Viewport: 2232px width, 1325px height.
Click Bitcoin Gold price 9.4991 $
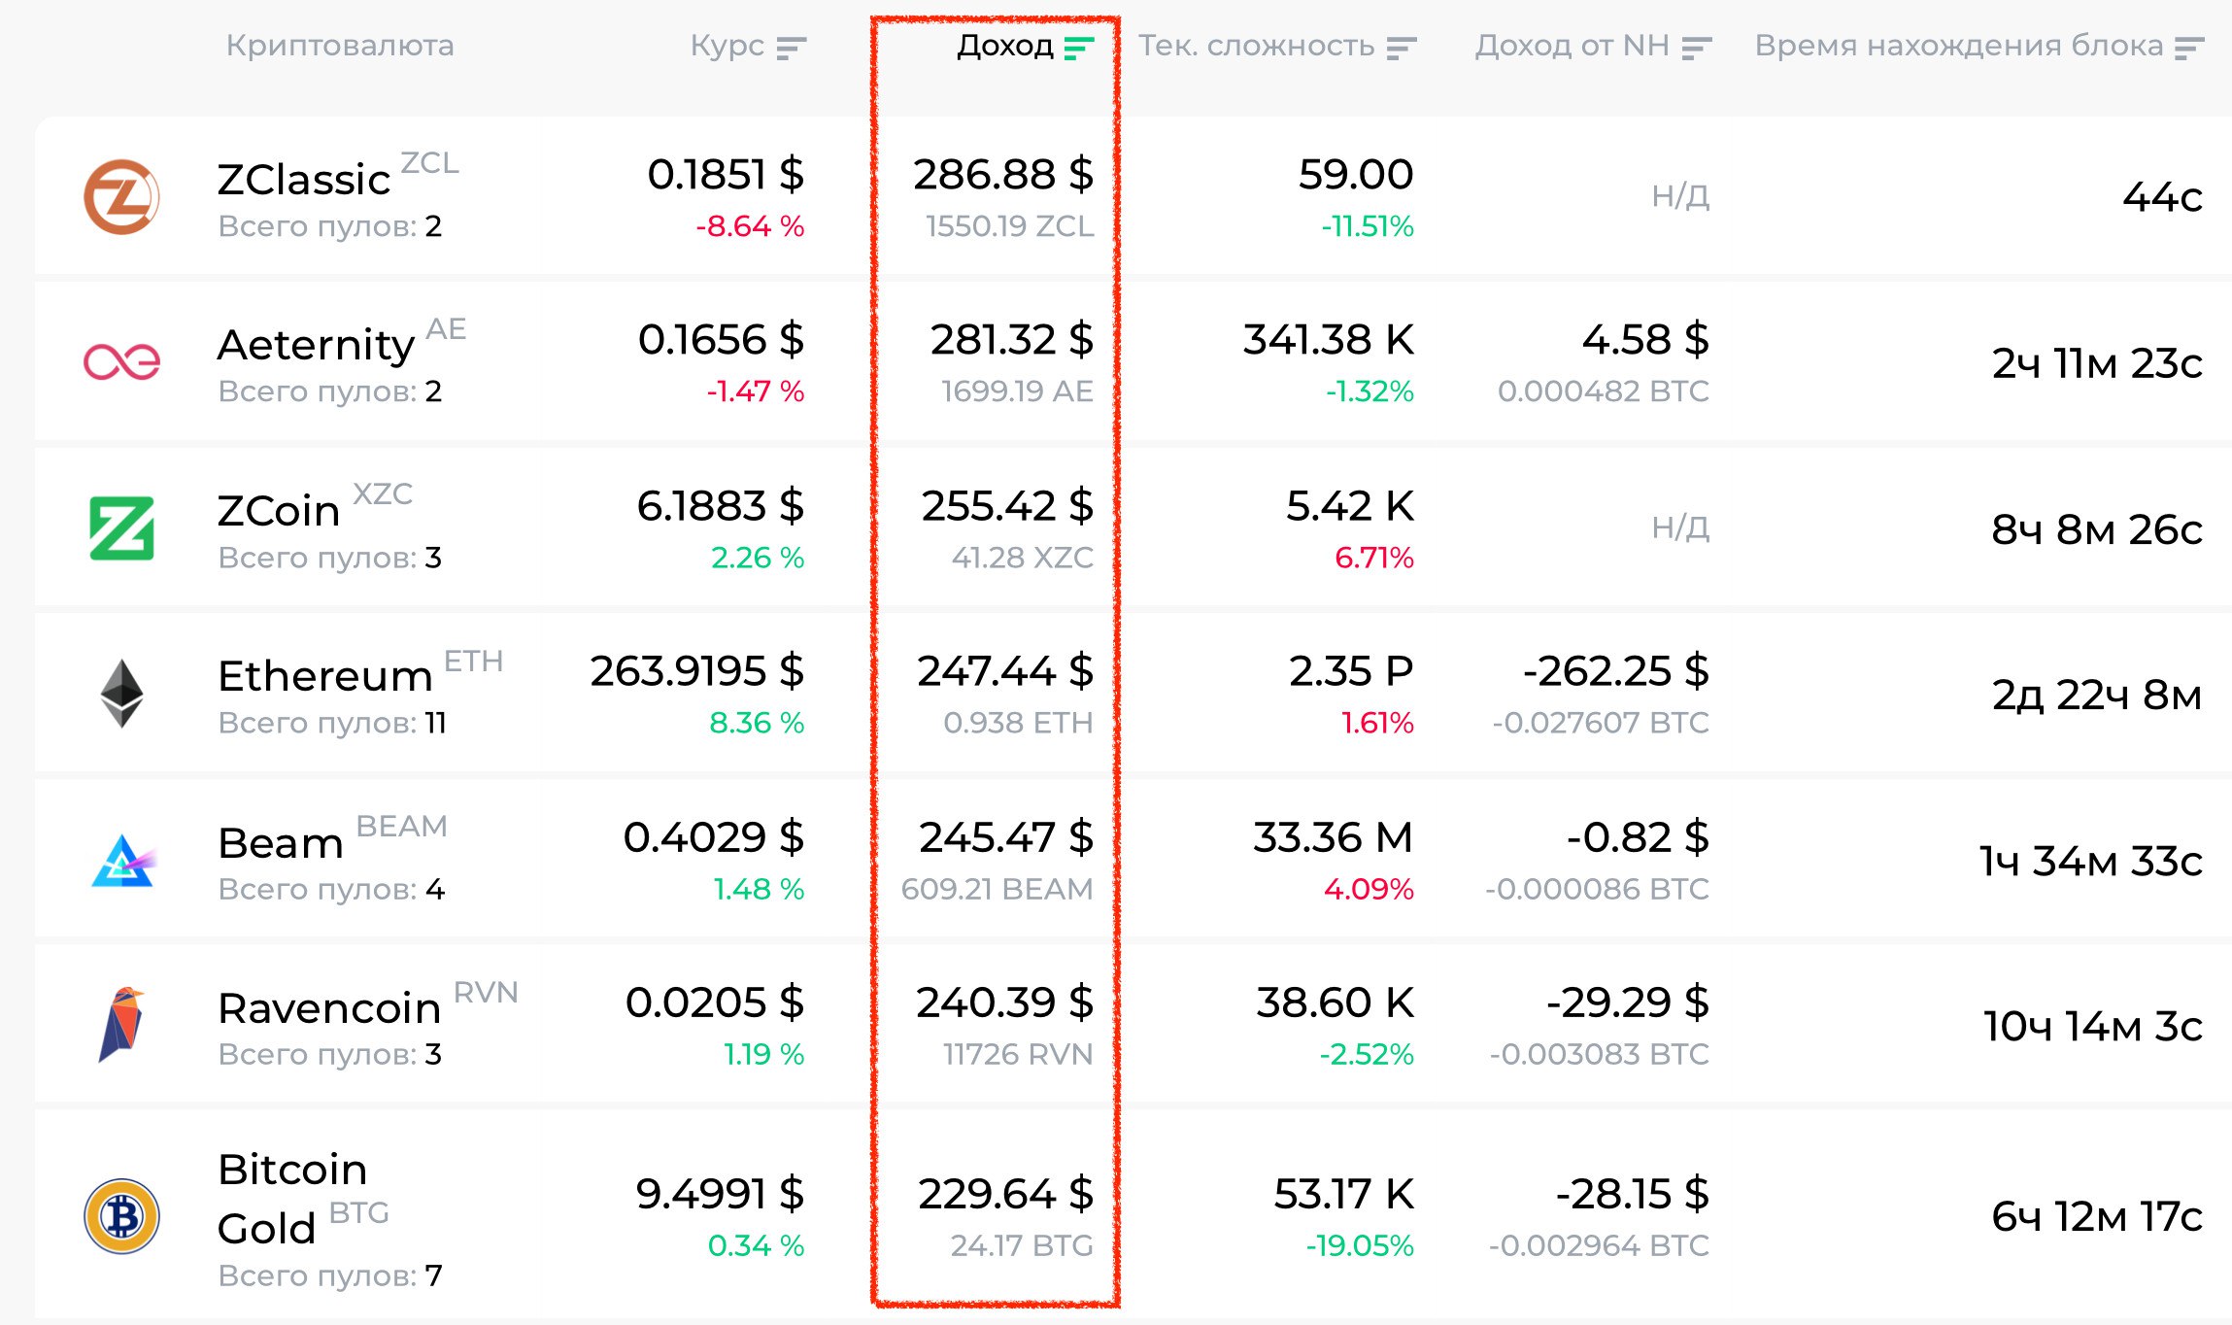pyautogui.click(x=720, y=1194)
